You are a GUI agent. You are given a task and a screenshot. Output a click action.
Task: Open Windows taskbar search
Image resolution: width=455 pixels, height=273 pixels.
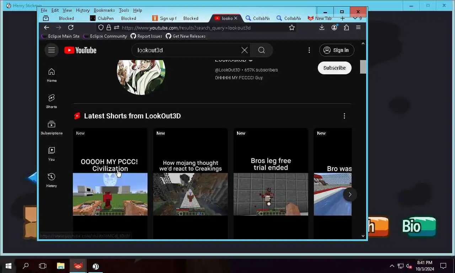pyautogui.click(x=26, y=266)
